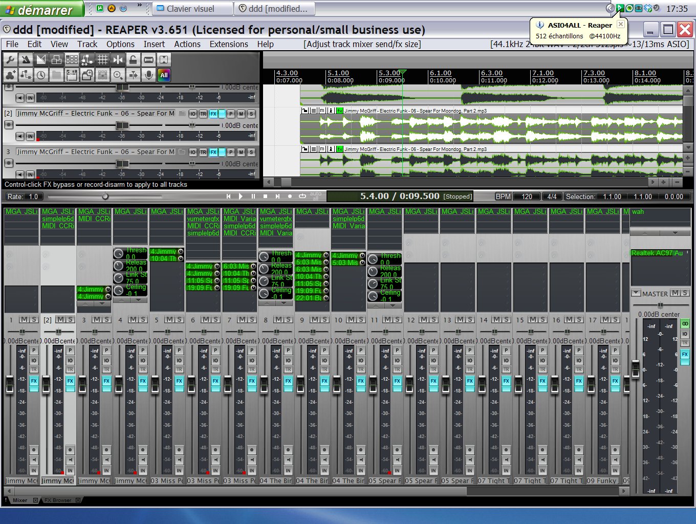
Task: Open FX chain on mixer channel 5
Action: [x=179, y=381]
